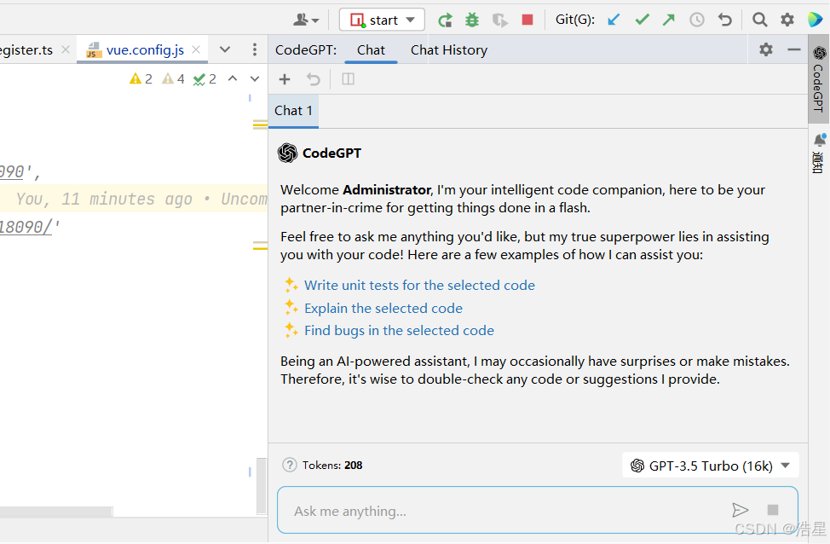Image resolution: width=830 pixels, height=544 pixels.
Task: Select the CodeGPT Chat tab
Action: (371, 49)
